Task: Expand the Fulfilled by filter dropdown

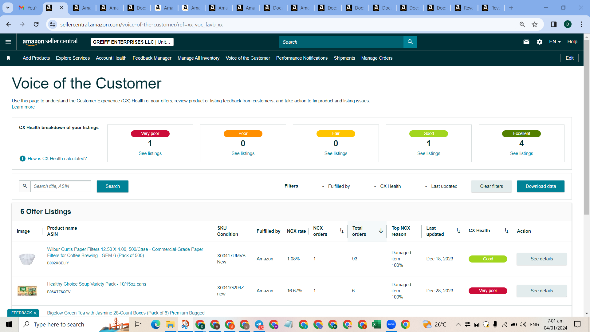Action: [336, 186]
